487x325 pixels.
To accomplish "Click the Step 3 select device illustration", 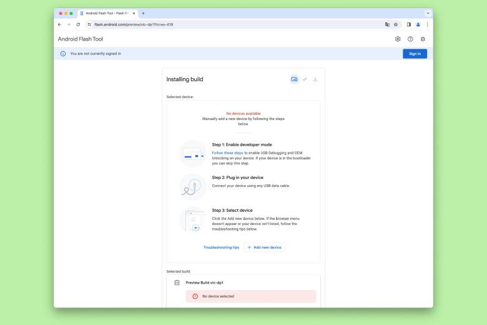I will pos(193,220).
